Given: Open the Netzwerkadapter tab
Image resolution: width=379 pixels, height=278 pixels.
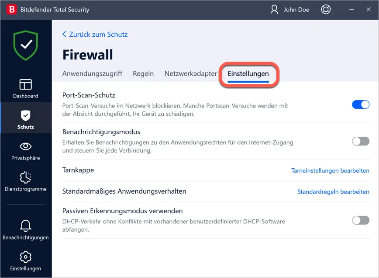Looking at the screenshot, I should point(190,73).
